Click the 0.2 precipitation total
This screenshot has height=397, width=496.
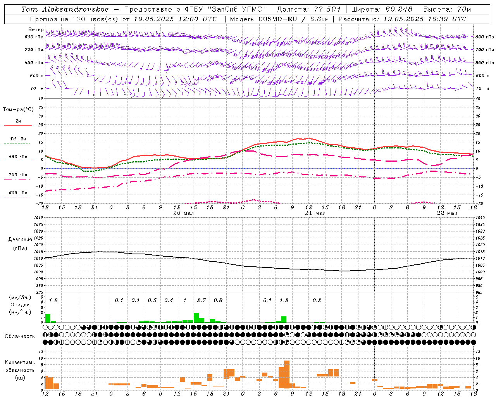coord(317,300)
